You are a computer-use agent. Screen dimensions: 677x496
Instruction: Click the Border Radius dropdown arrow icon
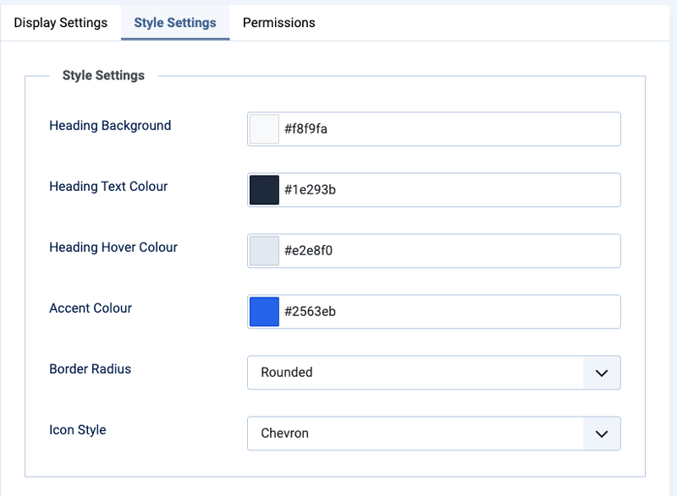click(602, 373)
